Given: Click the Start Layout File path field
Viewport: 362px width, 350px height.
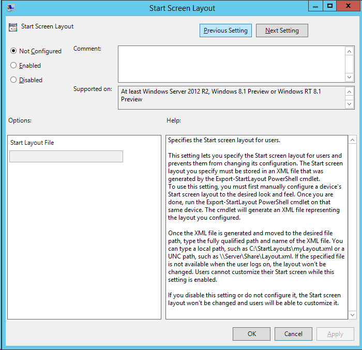Looking at the screenshot, I should pos(66,157).
